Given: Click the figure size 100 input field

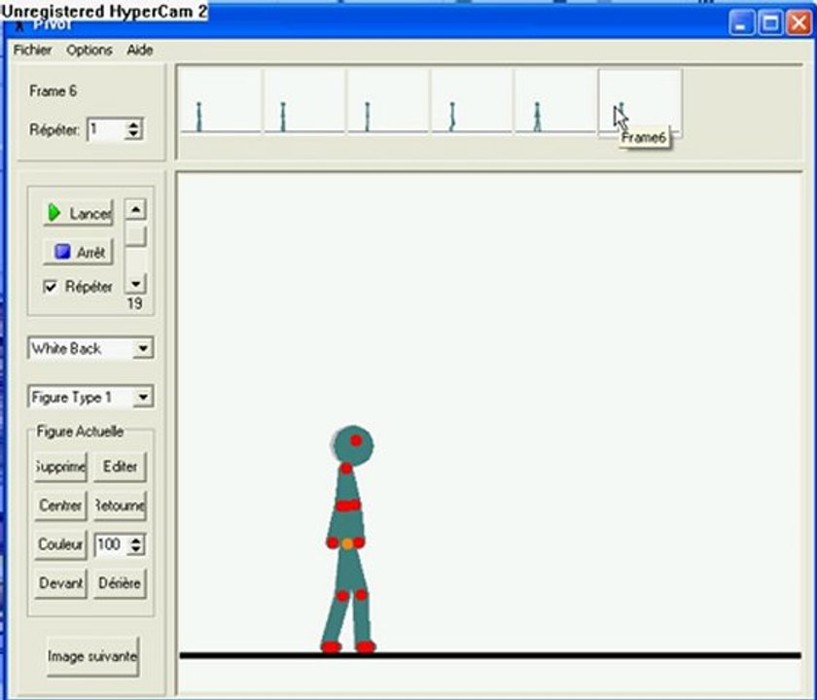Looking at the screenshot, I should click(111, 544).
